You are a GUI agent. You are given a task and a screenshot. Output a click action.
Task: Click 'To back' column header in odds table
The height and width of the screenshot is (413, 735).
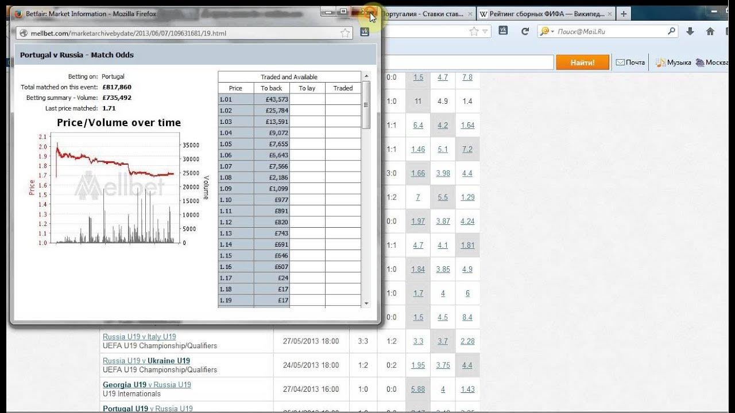tap(272, 88)
